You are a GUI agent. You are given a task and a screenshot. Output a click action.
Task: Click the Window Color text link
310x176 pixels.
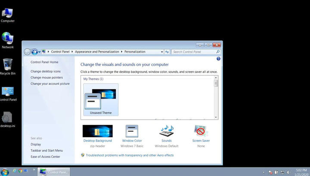click(132, 141)
